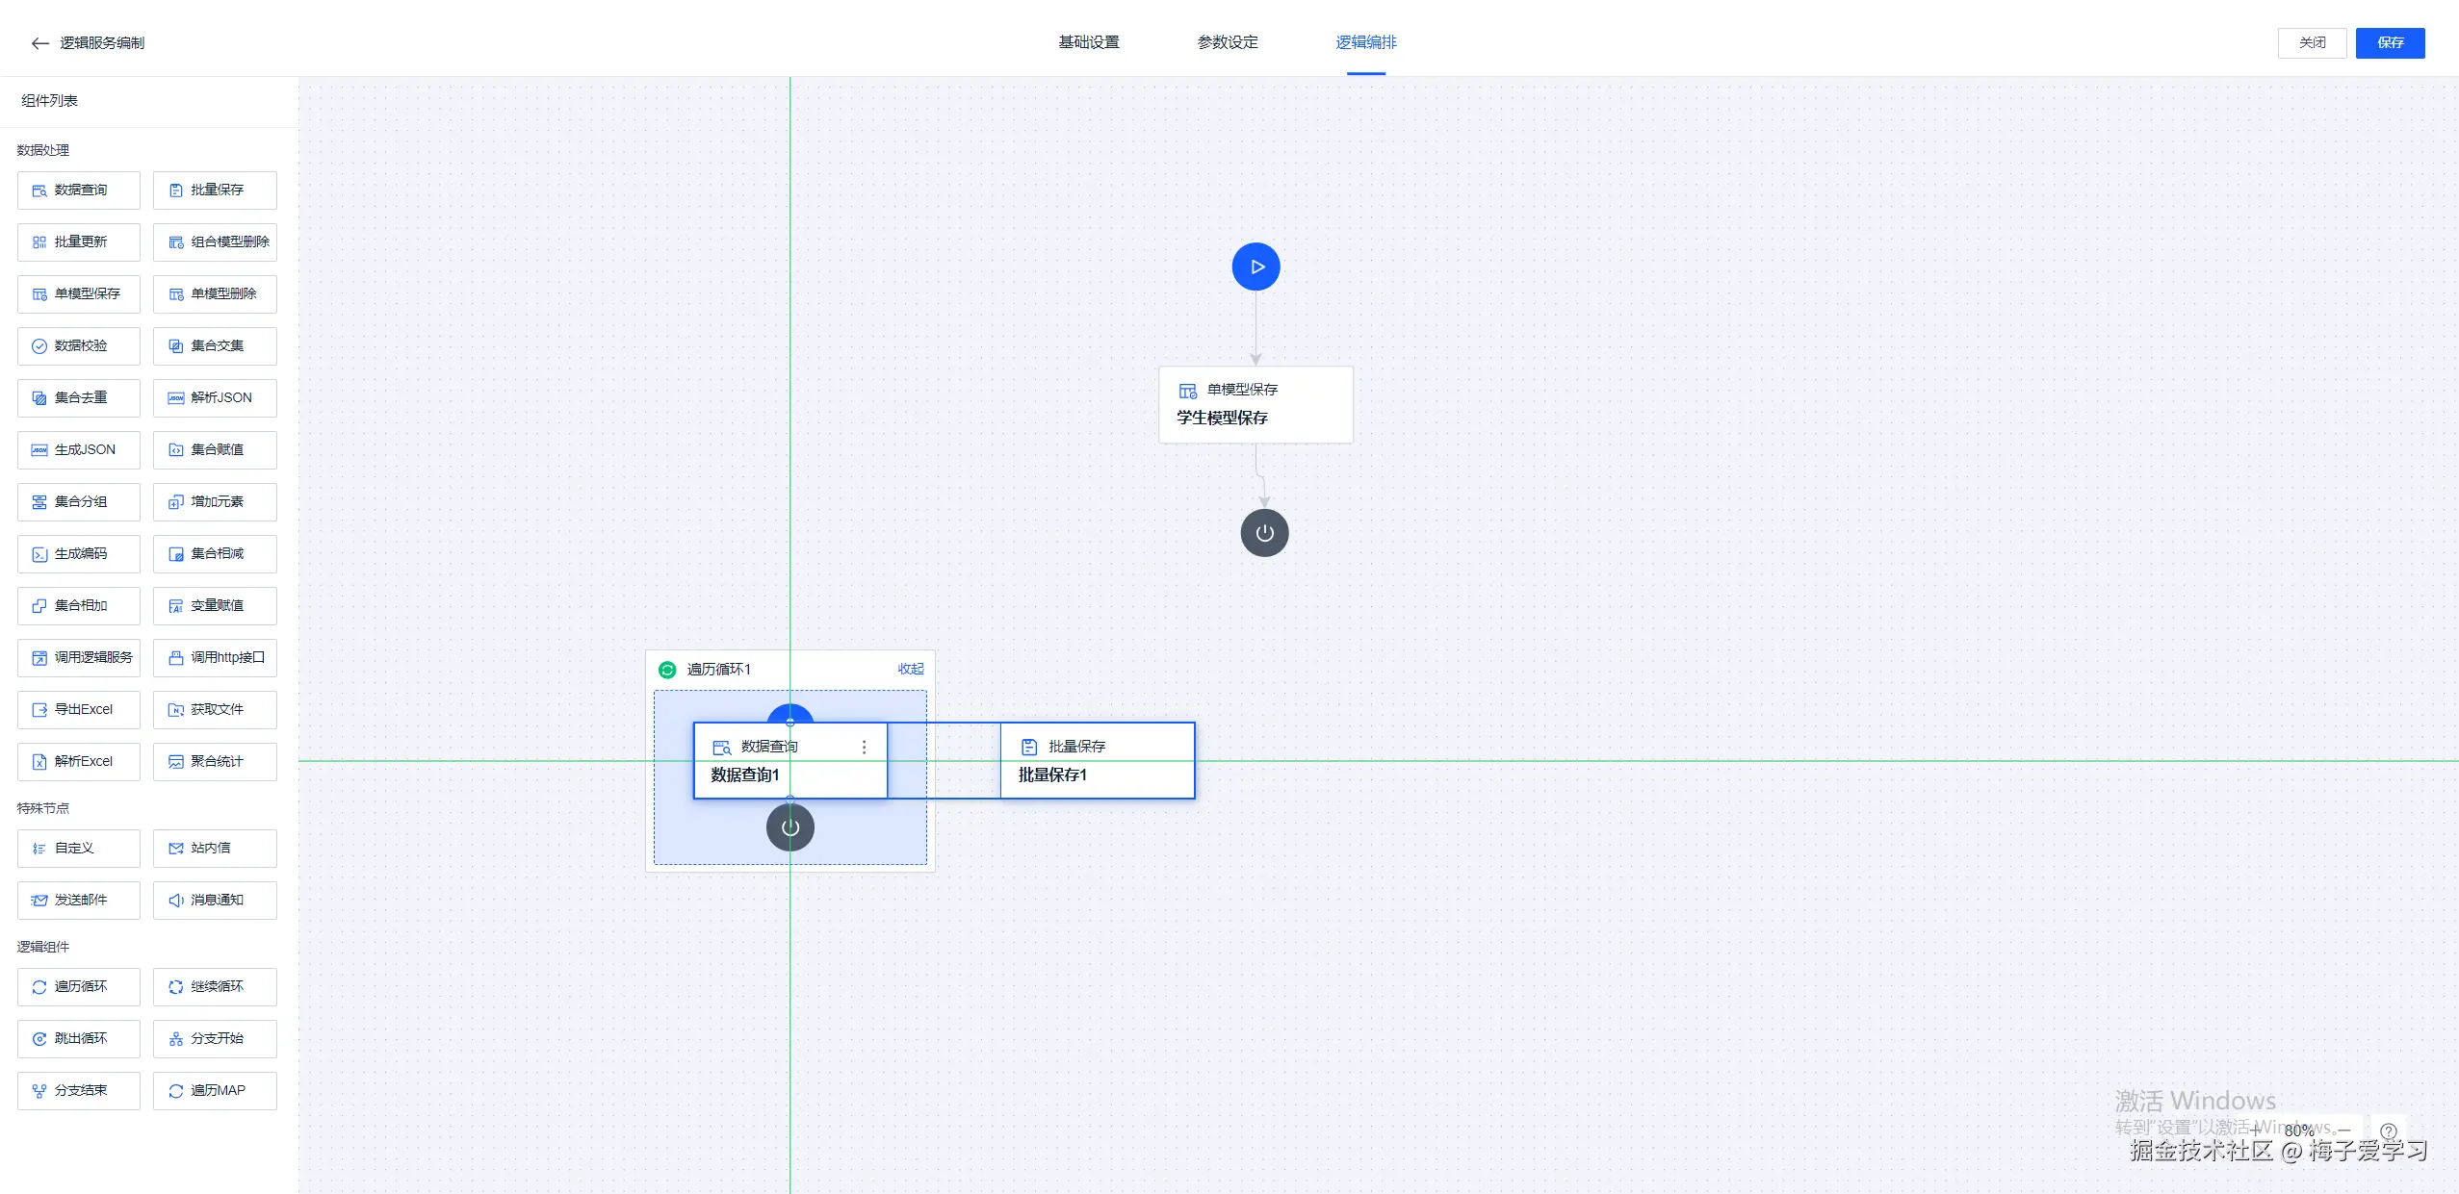
Task: Click the back arrow beside 逻辑服务编制
Action: [39, 43]
